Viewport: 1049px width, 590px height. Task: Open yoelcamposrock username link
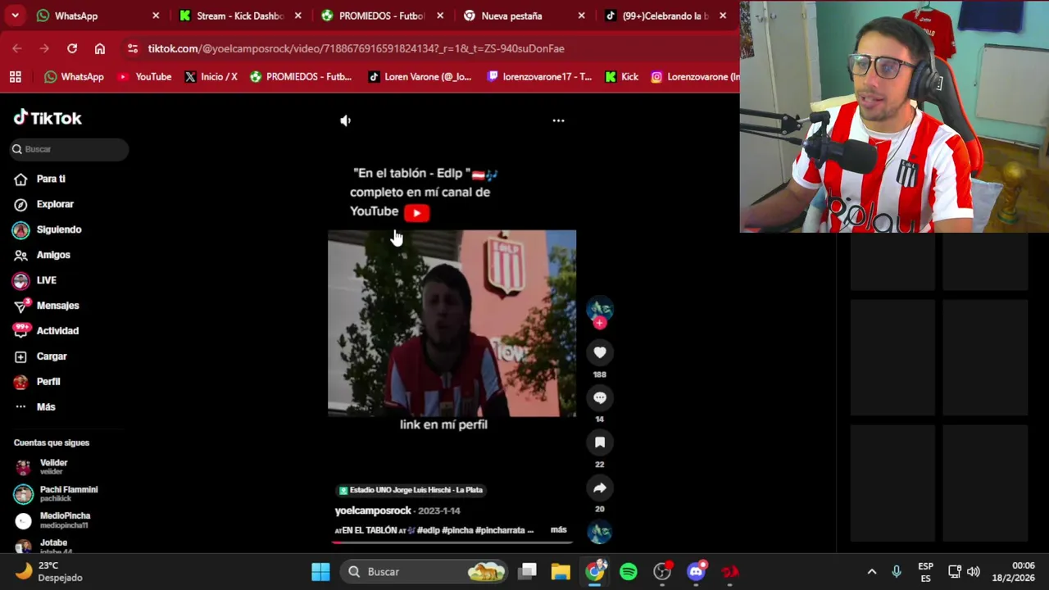(x=373, y=511)
